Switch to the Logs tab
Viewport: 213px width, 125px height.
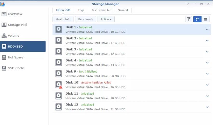(81, 10)
